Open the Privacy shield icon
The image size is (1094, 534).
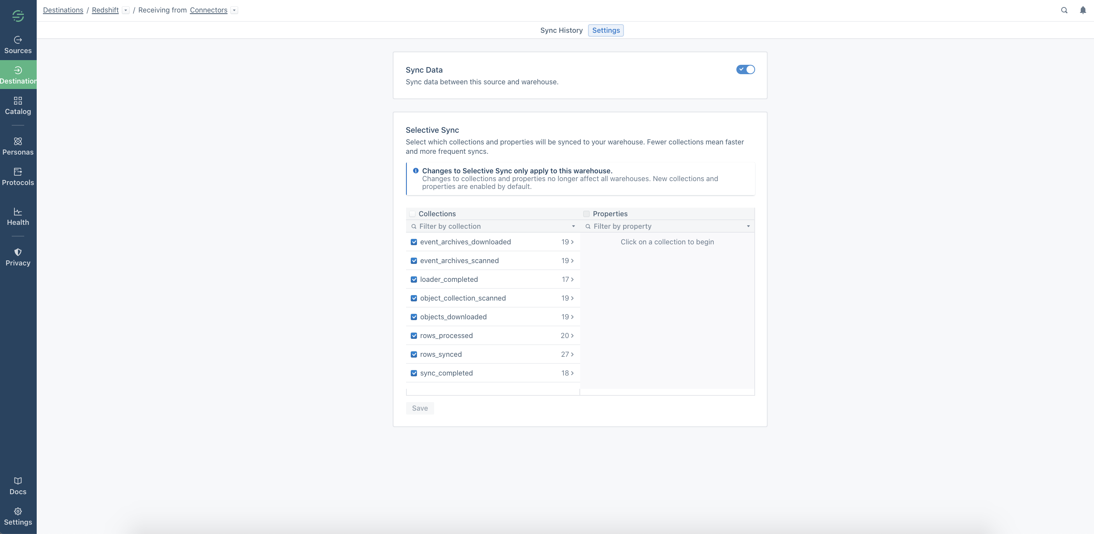tap(18, 252)
